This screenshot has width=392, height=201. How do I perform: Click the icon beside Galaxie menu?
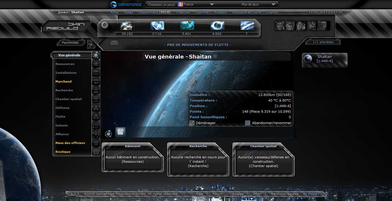click(x=96, y=125)
